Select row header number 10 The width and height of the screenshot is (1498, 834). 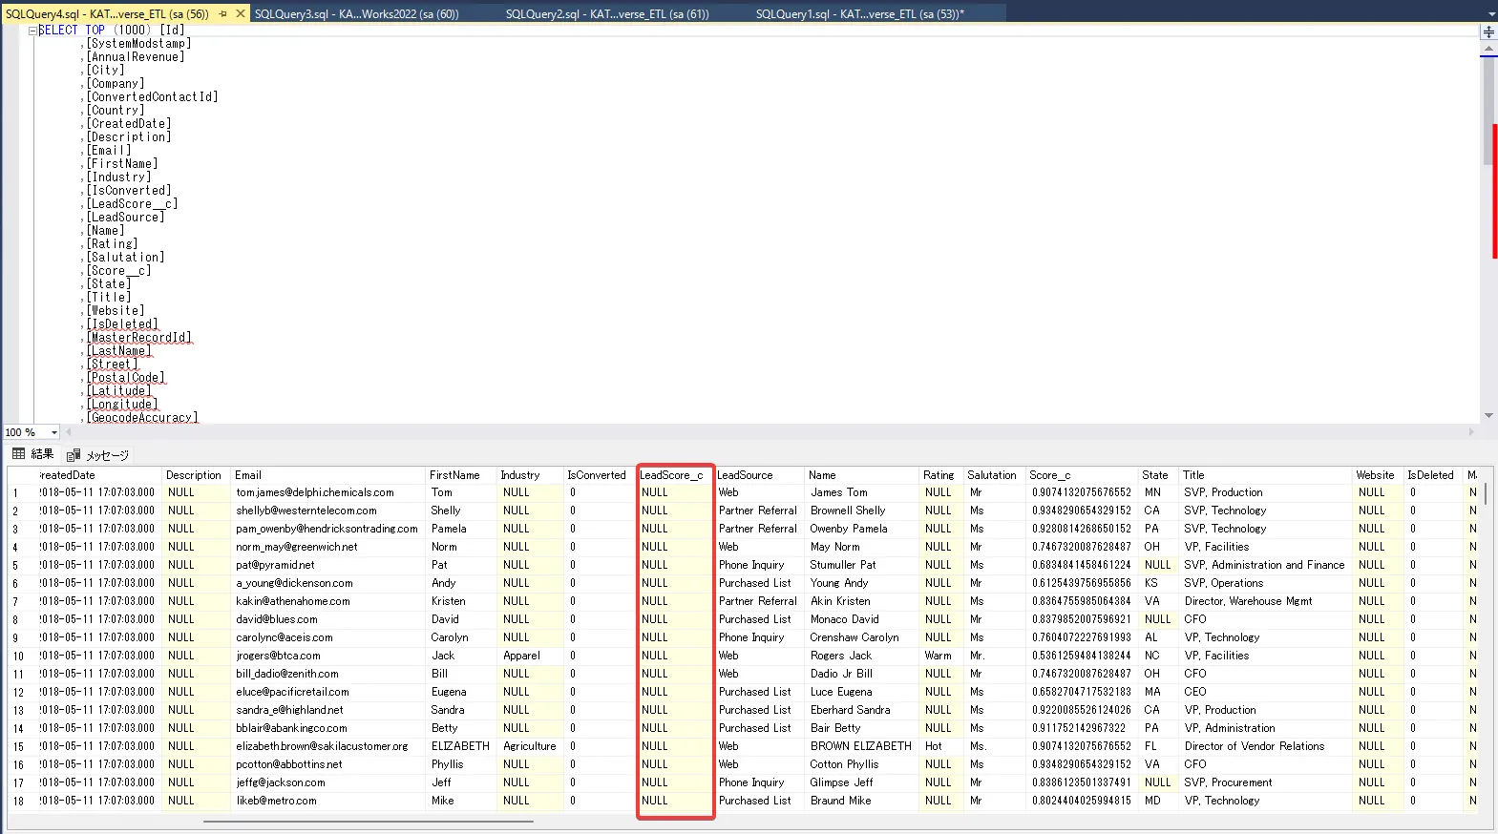[21, 657]
